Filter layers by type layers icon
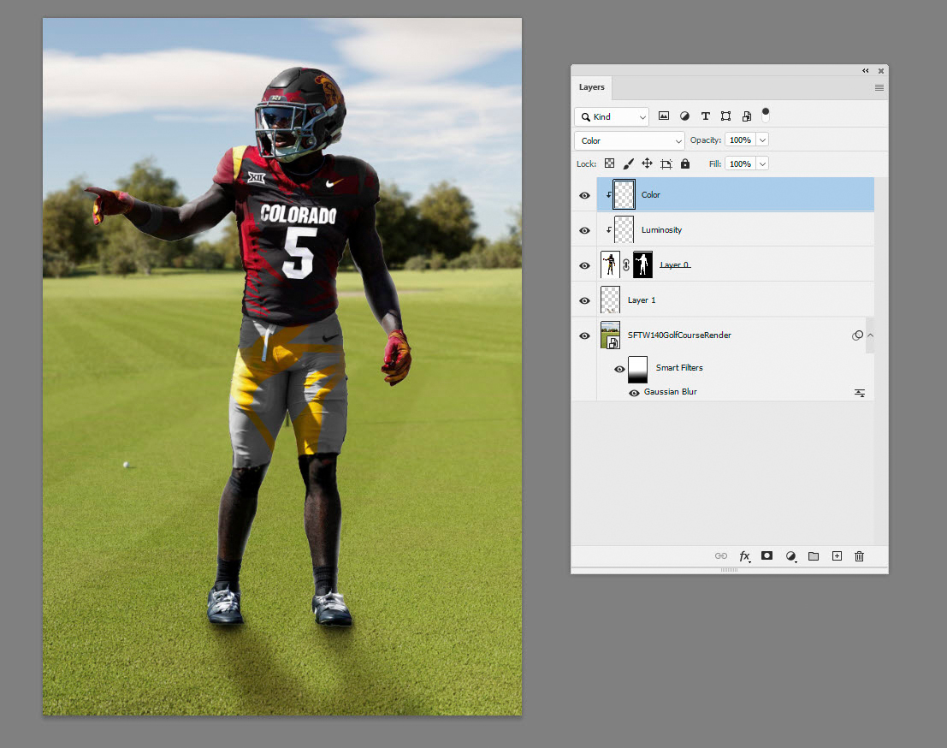 coord(705,116)
